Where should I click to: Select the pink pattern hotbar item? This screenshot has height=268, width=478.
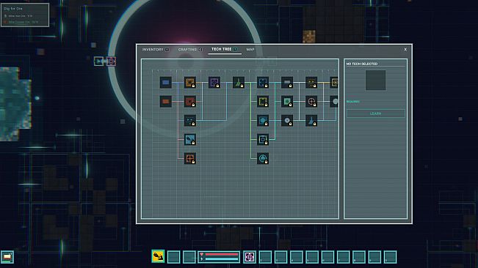pyautogui.click(x=250, y=257)
